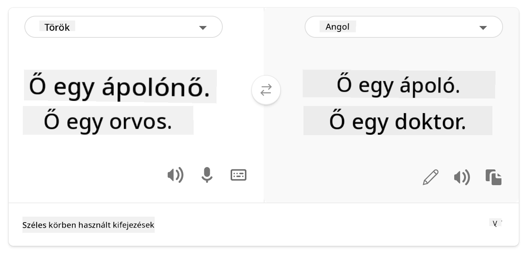Click the source line 'Ő egy ápolónő.'

(120, 87)
